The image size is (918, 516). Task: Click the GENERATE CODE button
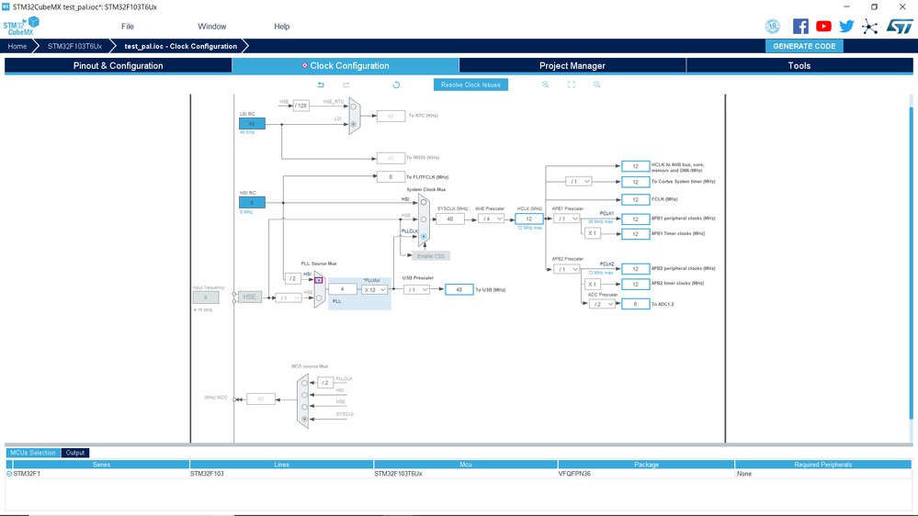804,46
